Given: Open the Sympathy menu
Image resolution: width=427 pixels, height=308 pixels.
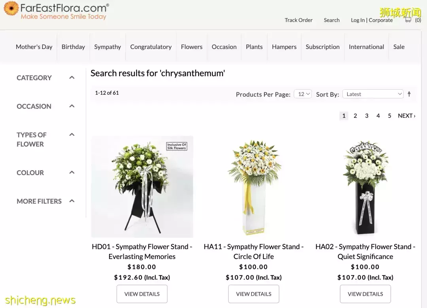Looking at the screenshot, I should coord(108,47).
